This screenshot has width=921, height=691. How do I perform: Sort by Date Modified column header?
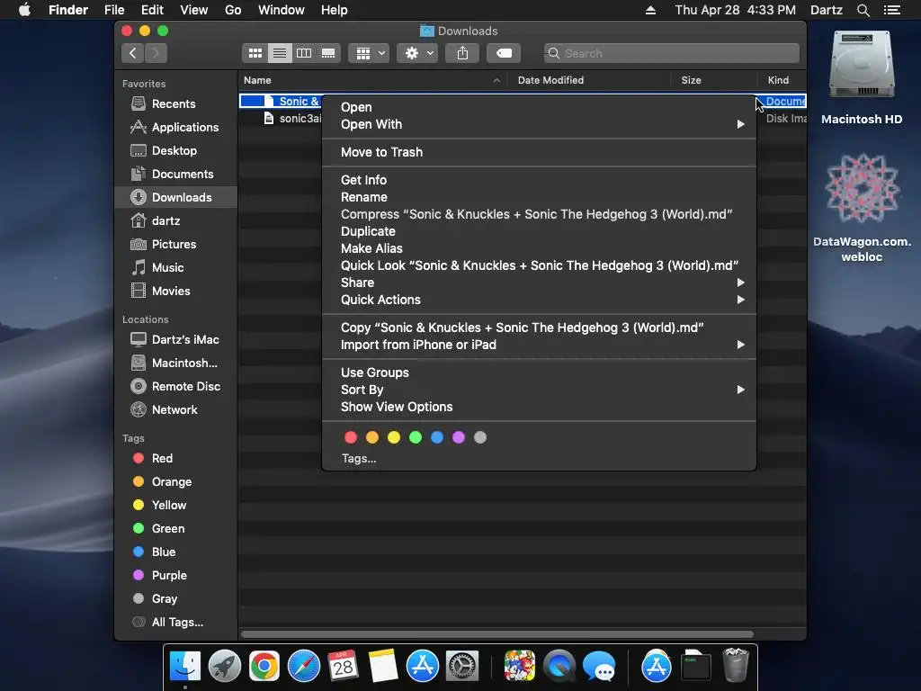(590, 80)
